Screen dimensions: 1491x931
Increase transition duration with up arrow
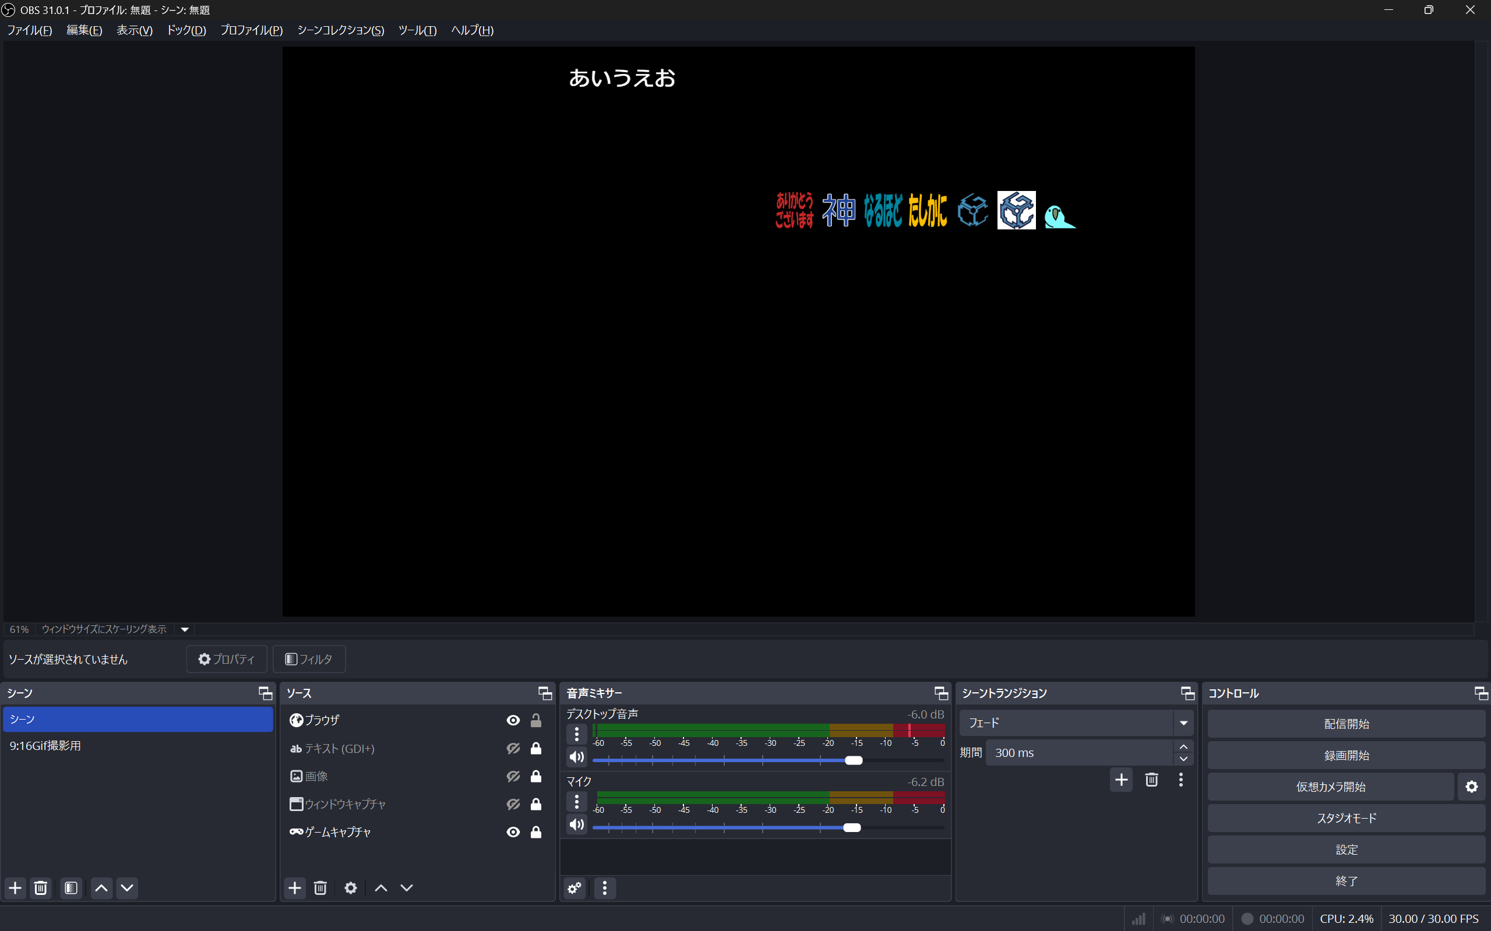pos(1183,747)
